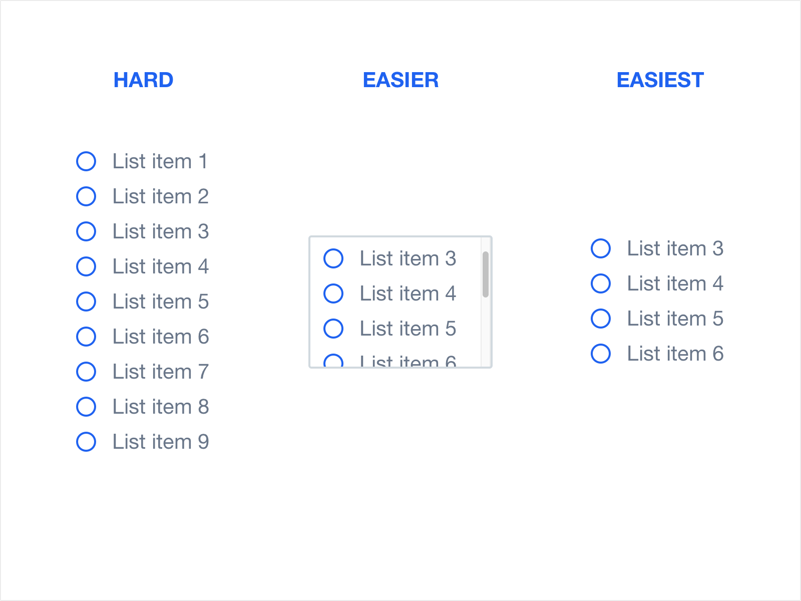Click the EASIER column heading

tap(400, 80)
